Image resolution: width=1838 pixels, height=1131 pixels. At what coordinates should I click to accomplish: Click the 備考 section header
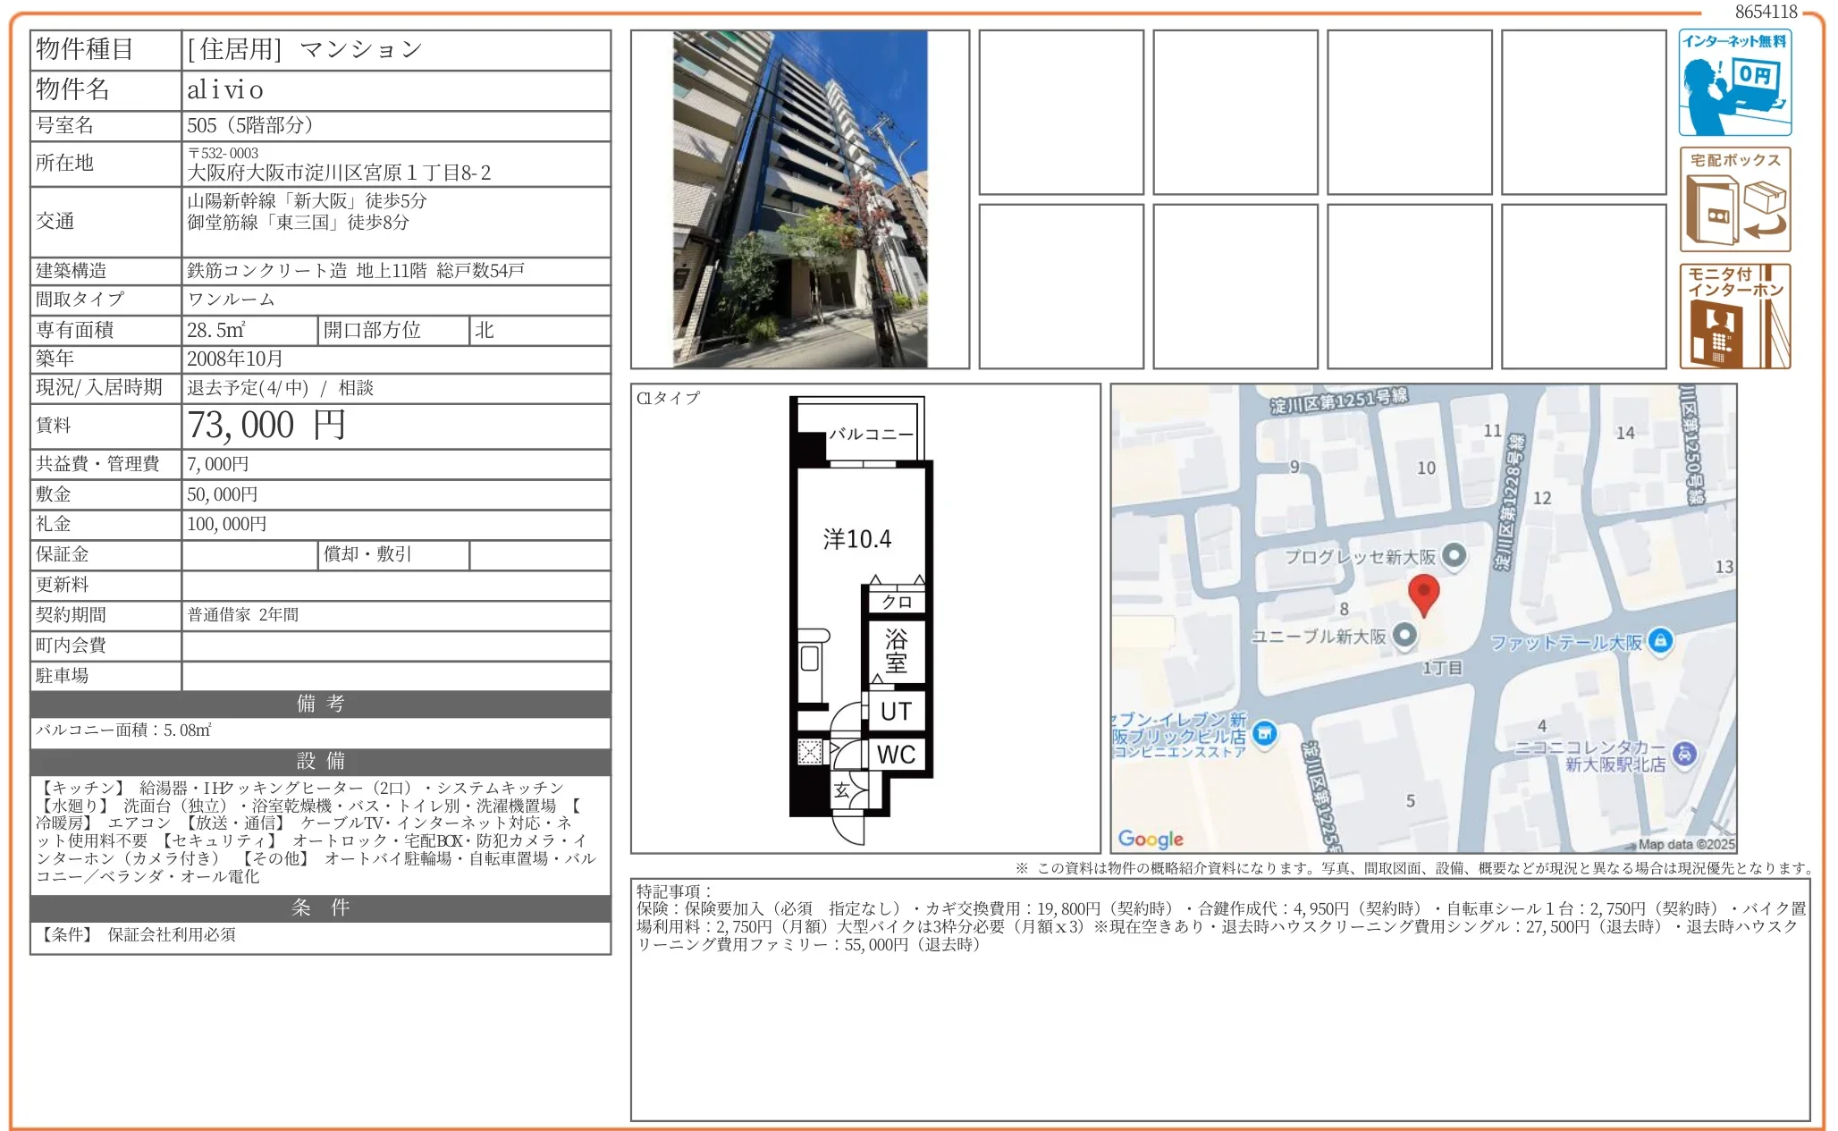320,704
